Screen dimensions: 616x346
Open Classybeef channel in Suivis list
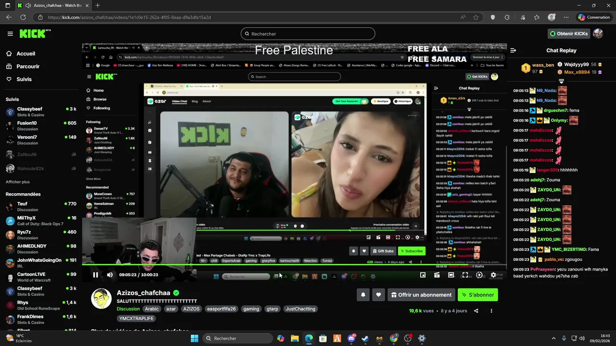(x=41, y=112)
